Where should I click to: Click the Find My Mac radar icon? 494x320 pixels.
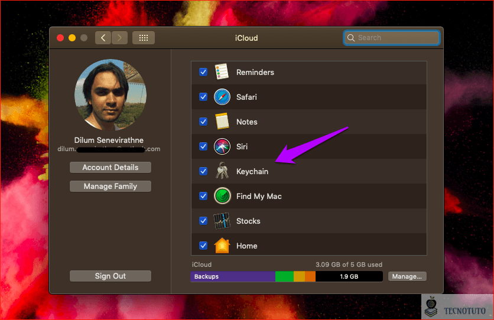pos(222,196)
